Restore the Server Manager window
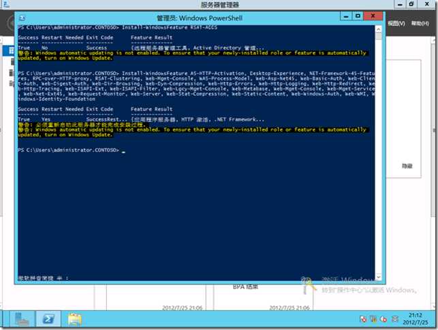This screenshot has width=438, height=330. point(411,4)
